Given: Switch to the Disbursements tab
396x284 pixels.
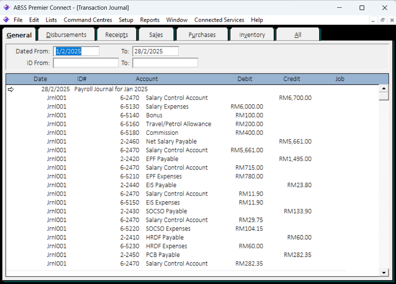Looking at the screenshot, I should (66, 35).
